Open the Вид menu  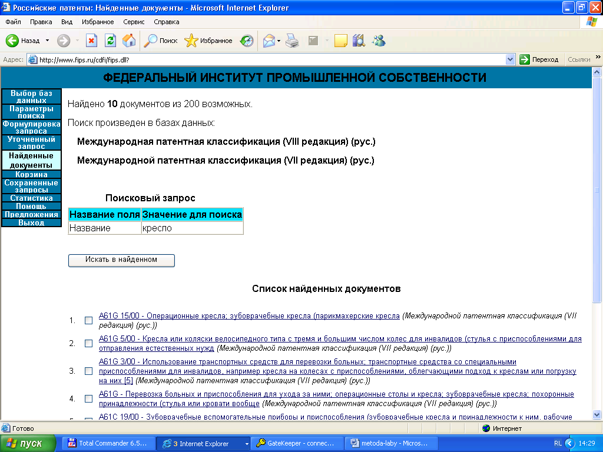[67, 22]
